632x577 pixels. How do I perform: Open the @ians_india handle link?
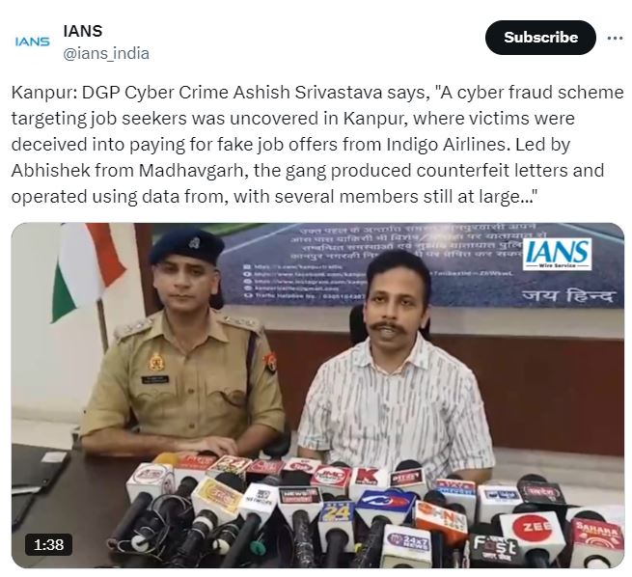click(106, 53)
